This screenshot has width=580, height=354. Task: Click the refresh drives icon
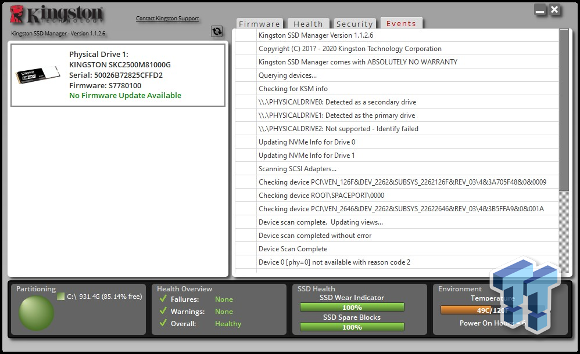coord(217,31)
